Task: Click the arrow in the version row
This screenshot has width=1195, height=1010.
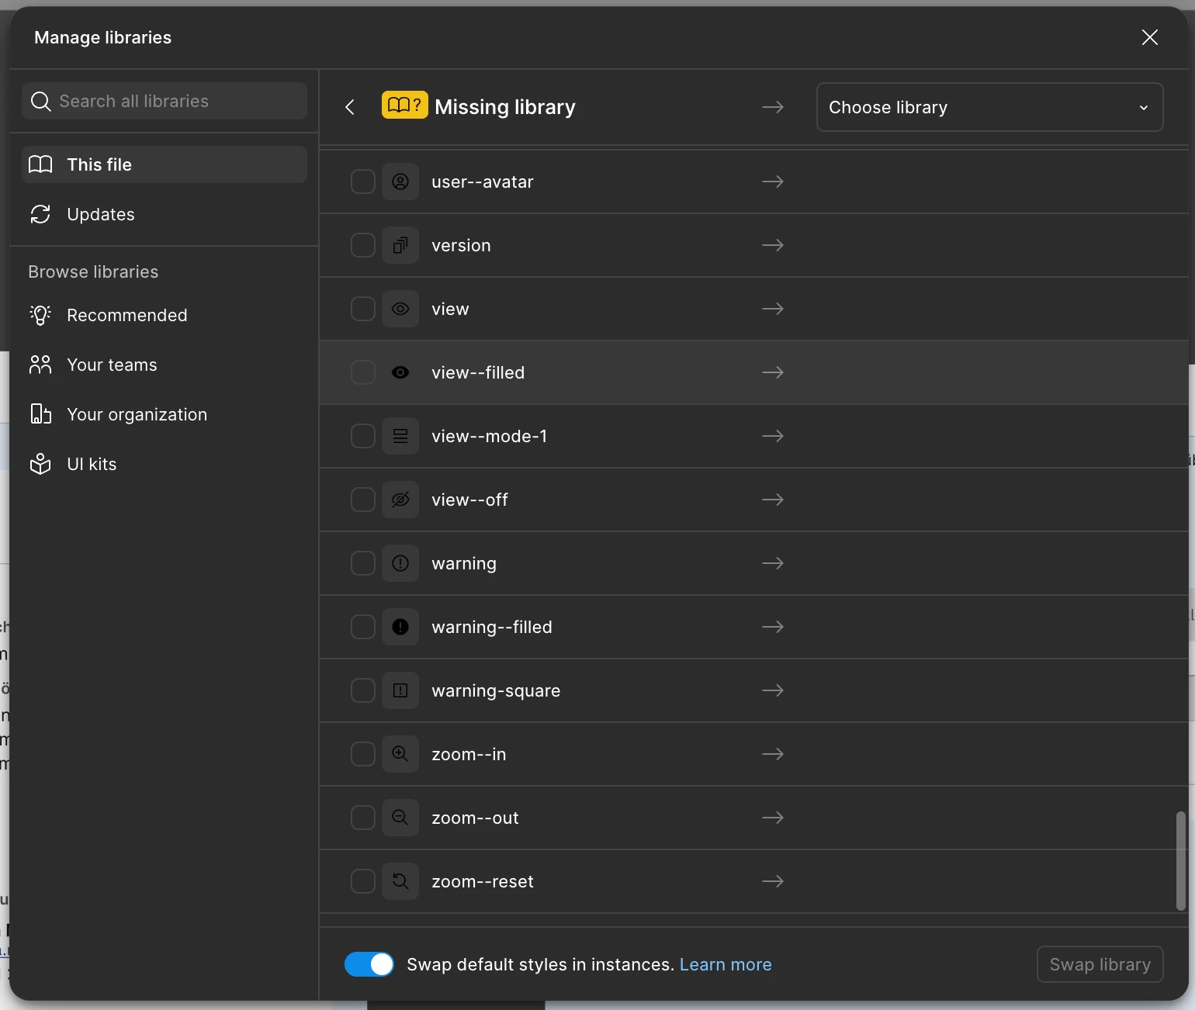Action: 773,245
